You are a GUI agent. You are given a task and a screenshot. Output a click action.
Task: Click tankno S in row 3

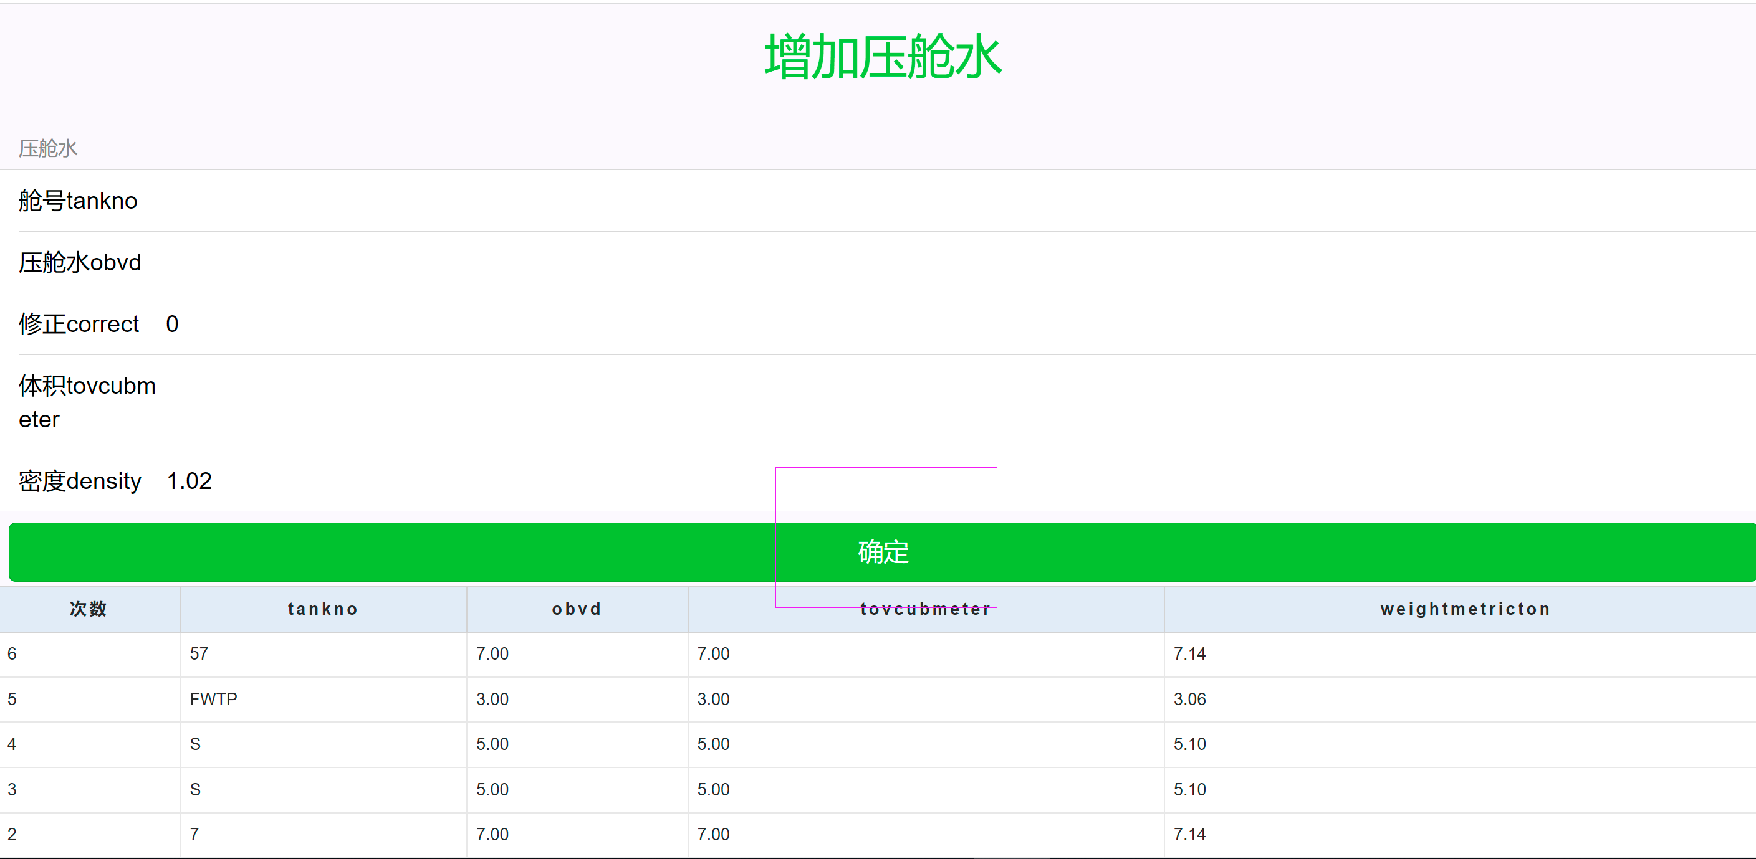pos(195,789)
